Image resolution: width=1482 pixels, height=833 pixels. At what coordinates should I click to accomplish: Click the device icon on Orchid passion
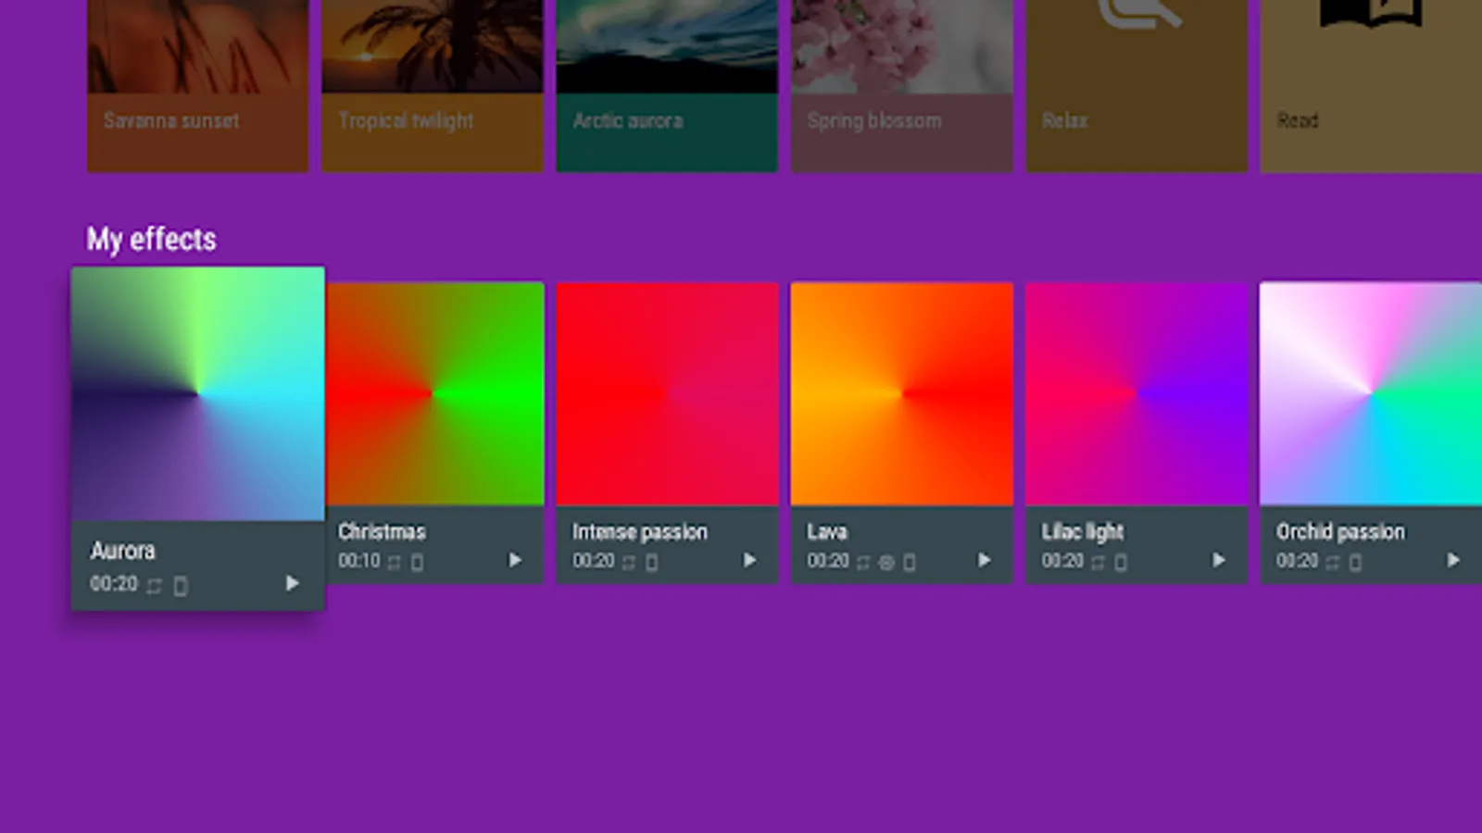pyautogui.click(x=1354, y=562)
